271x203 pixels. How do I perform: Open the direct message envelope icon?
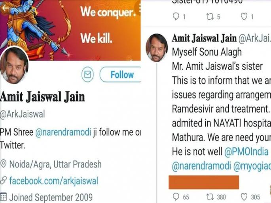(x=87, y=74)
